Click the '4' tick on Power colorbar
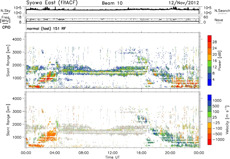 213,80
